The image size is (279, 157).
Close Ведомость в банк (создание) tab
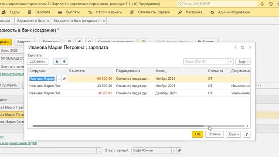[x=104, y=21]
